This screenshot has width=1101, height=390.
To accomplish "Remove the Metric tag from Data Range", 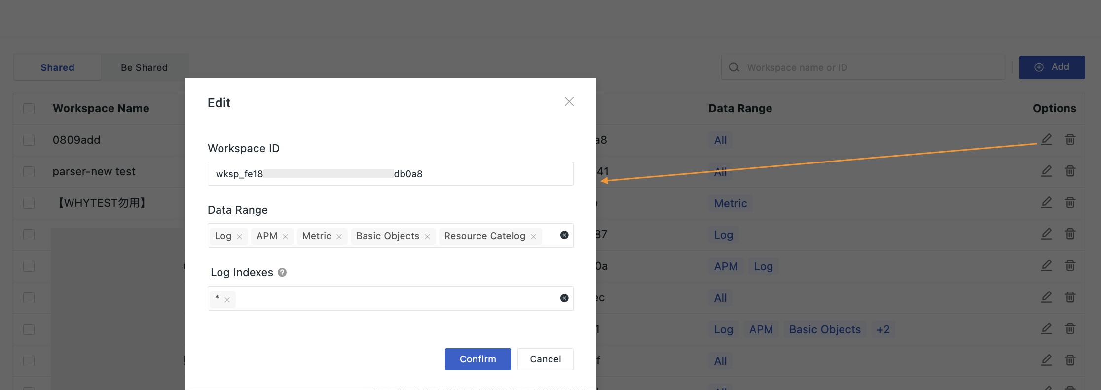I will click(x=339, y=237).
